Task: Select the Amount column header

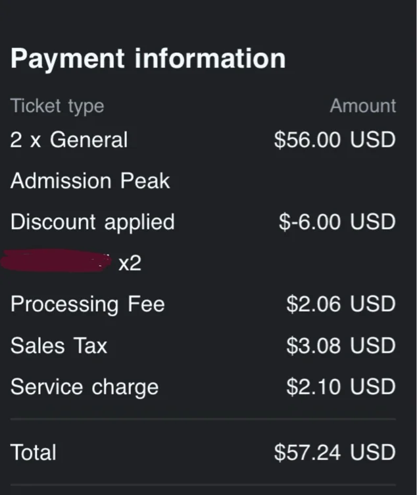Action: (363, 106)
